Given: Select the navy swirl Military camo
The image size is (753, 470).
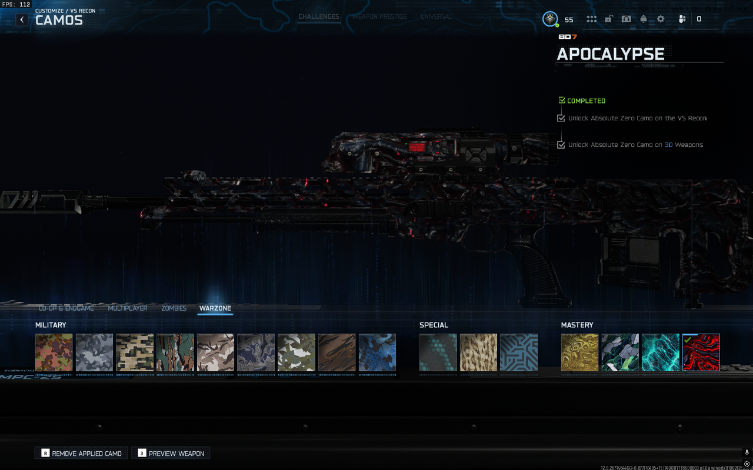Looking at the screenshot, I should pyautogui.click(x=256, y=352).
